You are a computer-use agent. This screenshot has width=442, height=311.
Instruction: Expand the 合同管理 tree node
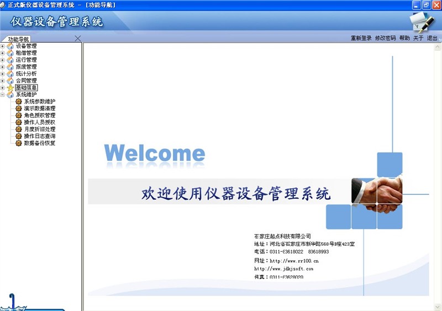(3, 81)
